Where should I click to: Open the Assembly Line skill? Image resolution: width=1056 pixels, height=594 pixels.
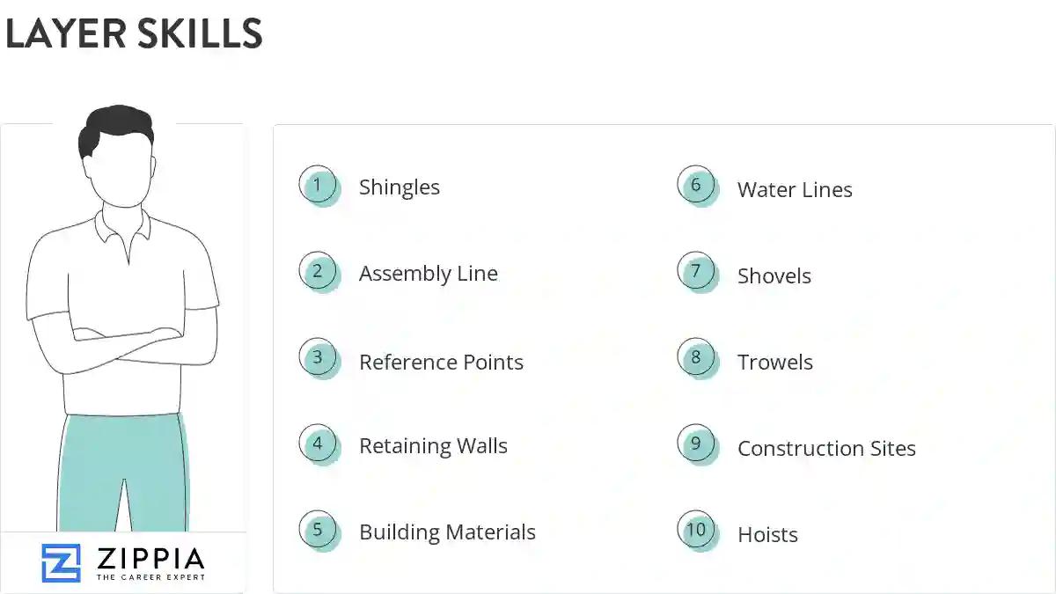click(x=429, y=274)
